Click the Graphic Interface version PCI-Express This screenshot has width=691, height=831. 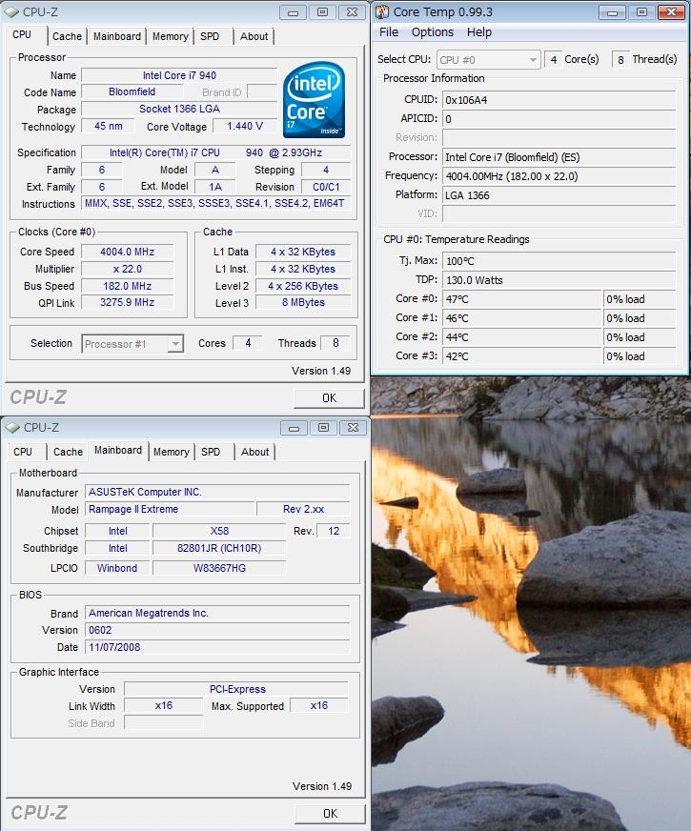pos(236,689)
